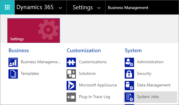
Task: Click the Settings menu in navigation bar
Action: (83, 8)
